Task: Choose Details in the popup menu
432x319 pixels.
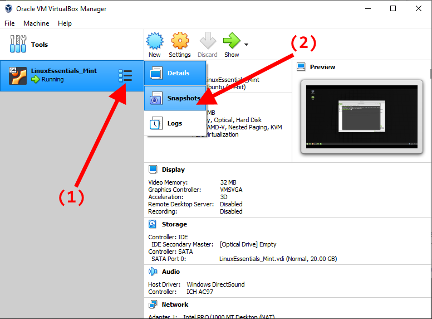Action: click(x=175, y=73)
